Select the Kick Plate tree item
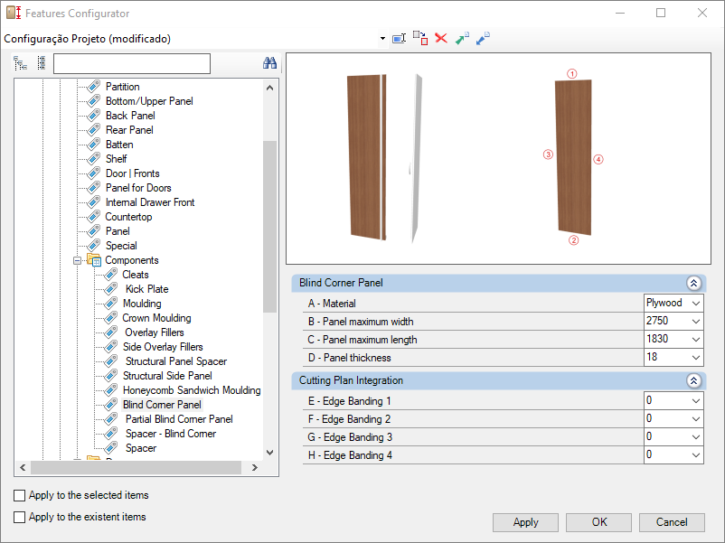 (x=146, y=289)
